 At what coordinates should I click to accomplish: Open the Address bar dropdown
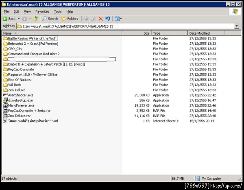click(237, 26)
